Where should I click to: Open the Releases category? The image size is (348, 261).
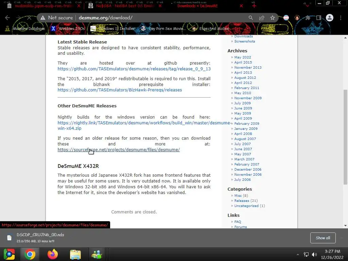point(242,201)
